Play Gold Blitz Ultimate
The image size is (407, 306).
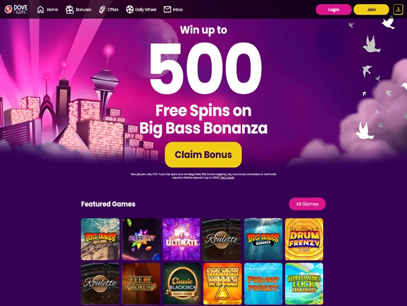pyautogui.click(x=181, y=240)
